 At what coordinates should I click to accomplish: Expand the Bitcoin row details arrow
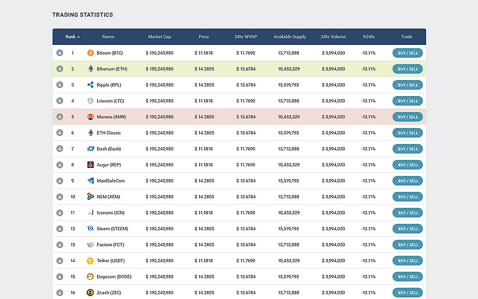[x=60, y=53]
